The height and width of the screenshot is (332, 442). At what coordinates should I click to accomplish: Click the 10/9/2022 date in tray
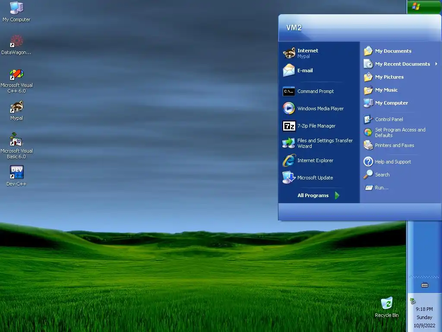click(x=424, y=326)
